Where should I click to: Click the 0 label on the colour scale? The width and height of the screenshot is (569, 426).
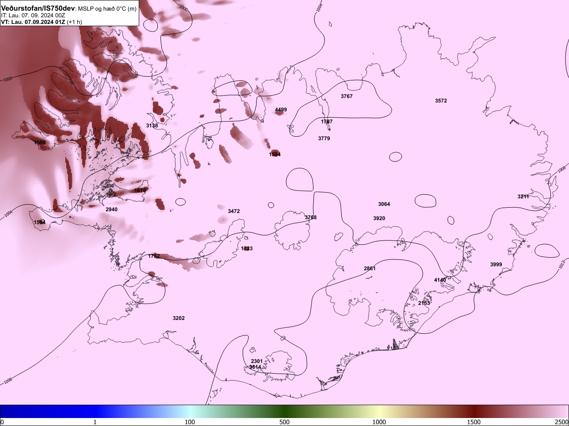[x=2, y=422]
